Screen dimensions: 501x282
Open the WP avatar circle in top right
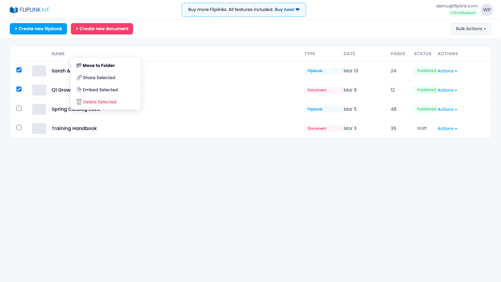(x=487, y=9)
